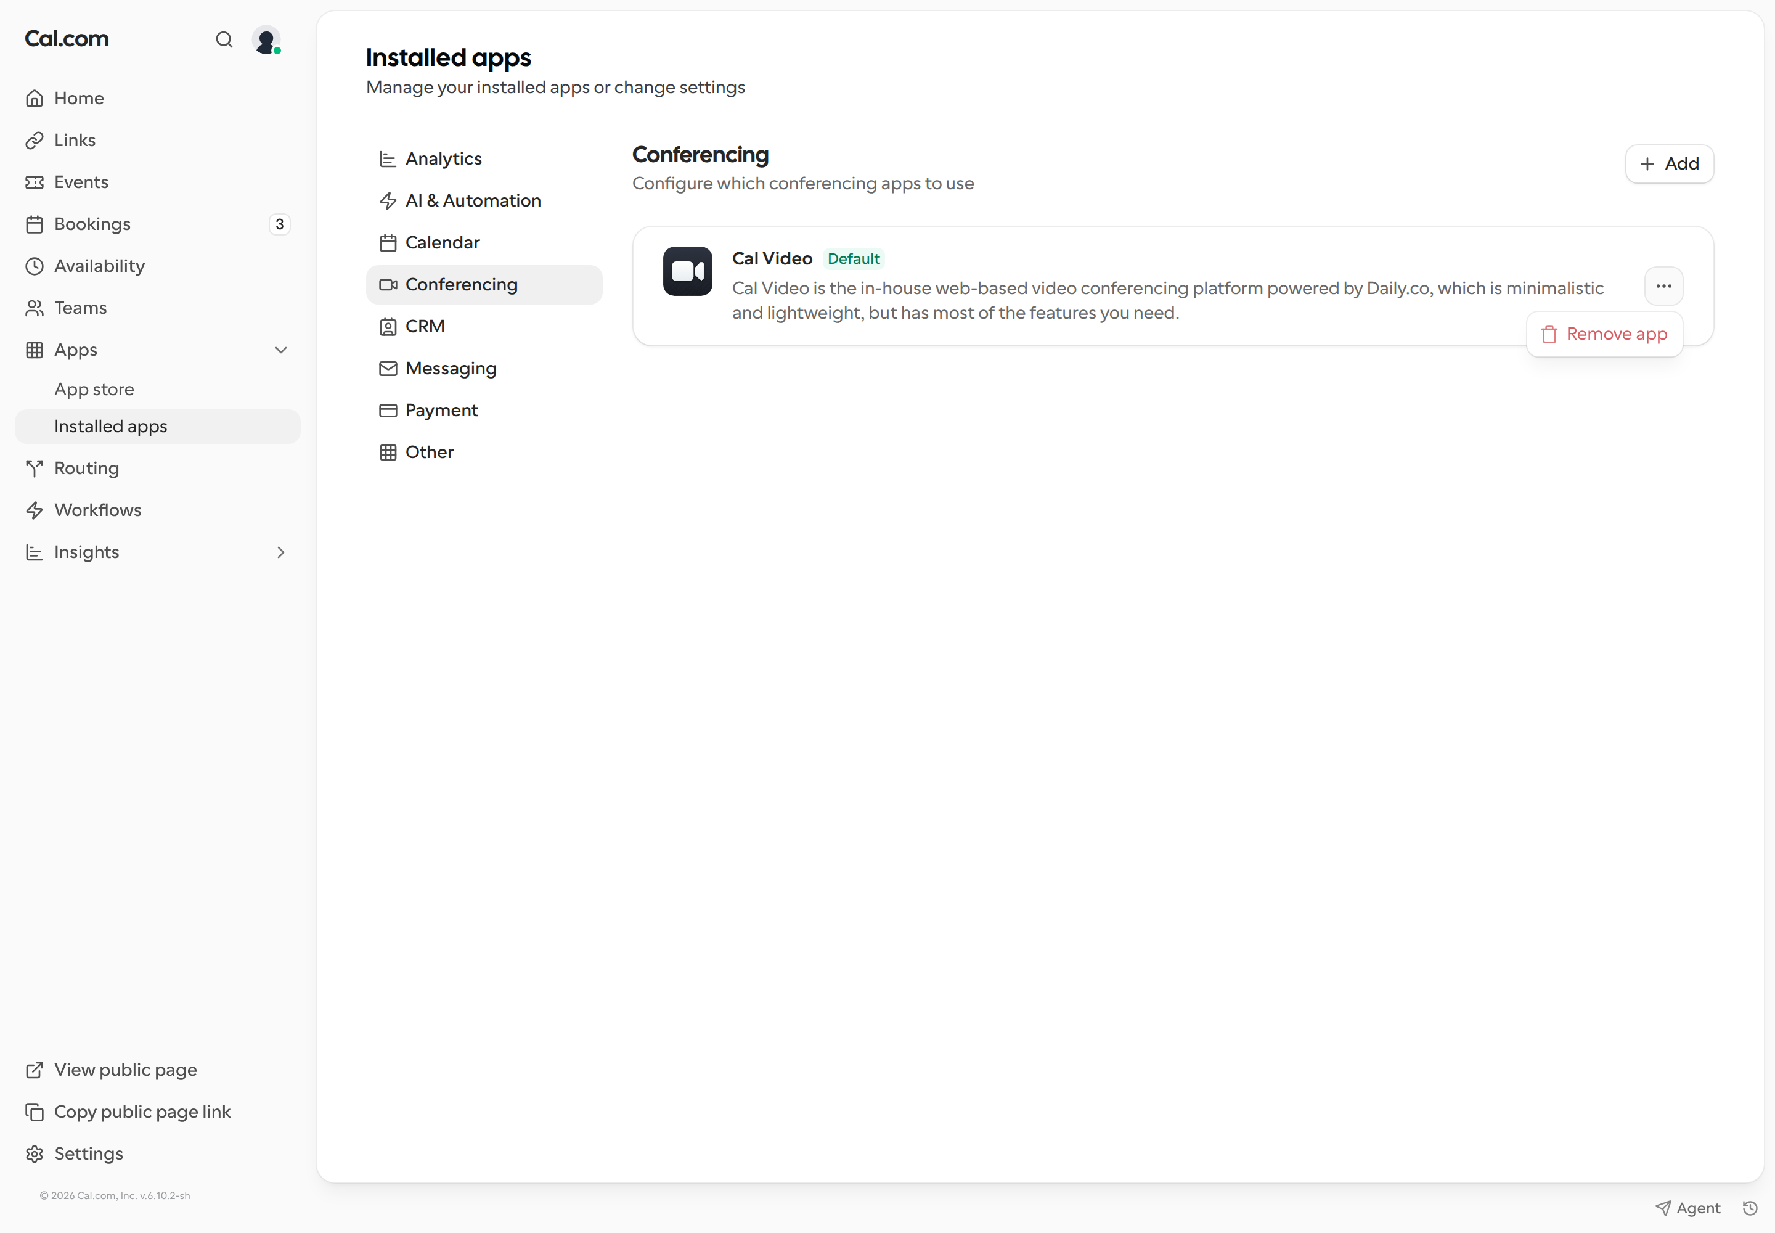Choose Remove app from menu
The image size is (1775, 1233).
(x=1604, y=334)
